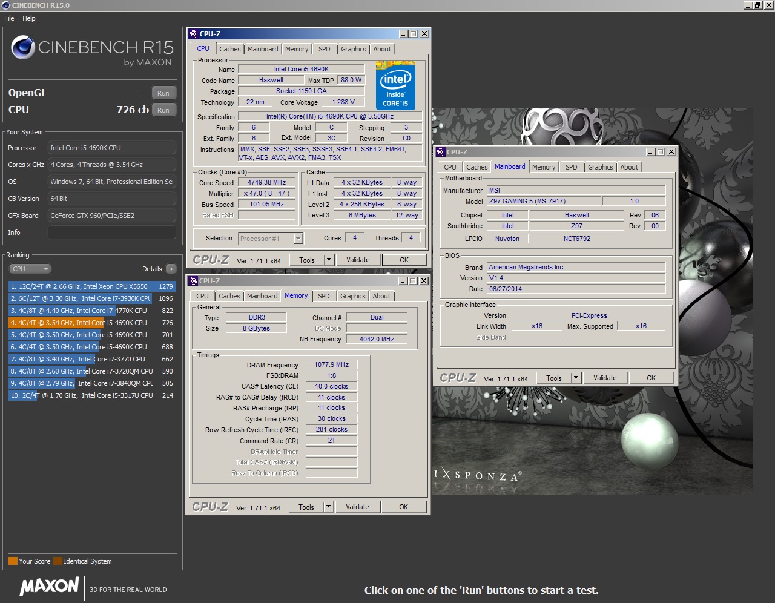Screen dimensions: 775x603
Task: Click the OS field Windows 7, 64 Bit
Action: pos(112,182)
